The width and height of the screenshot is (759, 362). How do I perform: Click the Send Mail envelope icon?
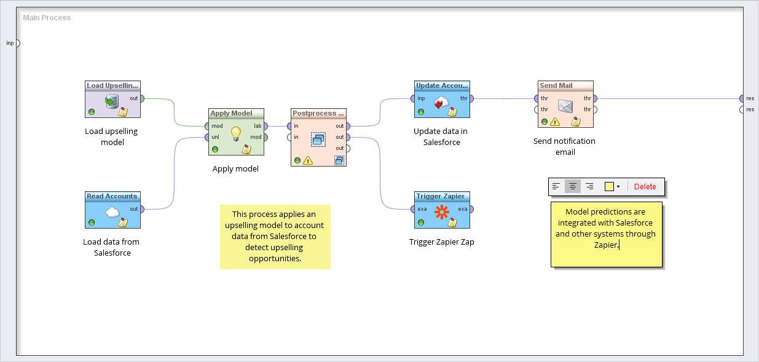pos(565,106)
